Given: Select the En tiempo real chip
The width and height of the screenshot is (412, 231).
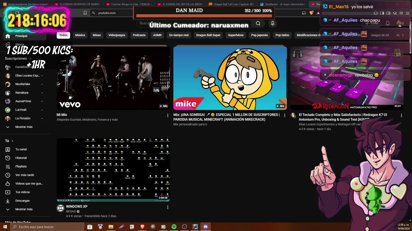Looking at the screenshot, I should click(x=179, y=35).
